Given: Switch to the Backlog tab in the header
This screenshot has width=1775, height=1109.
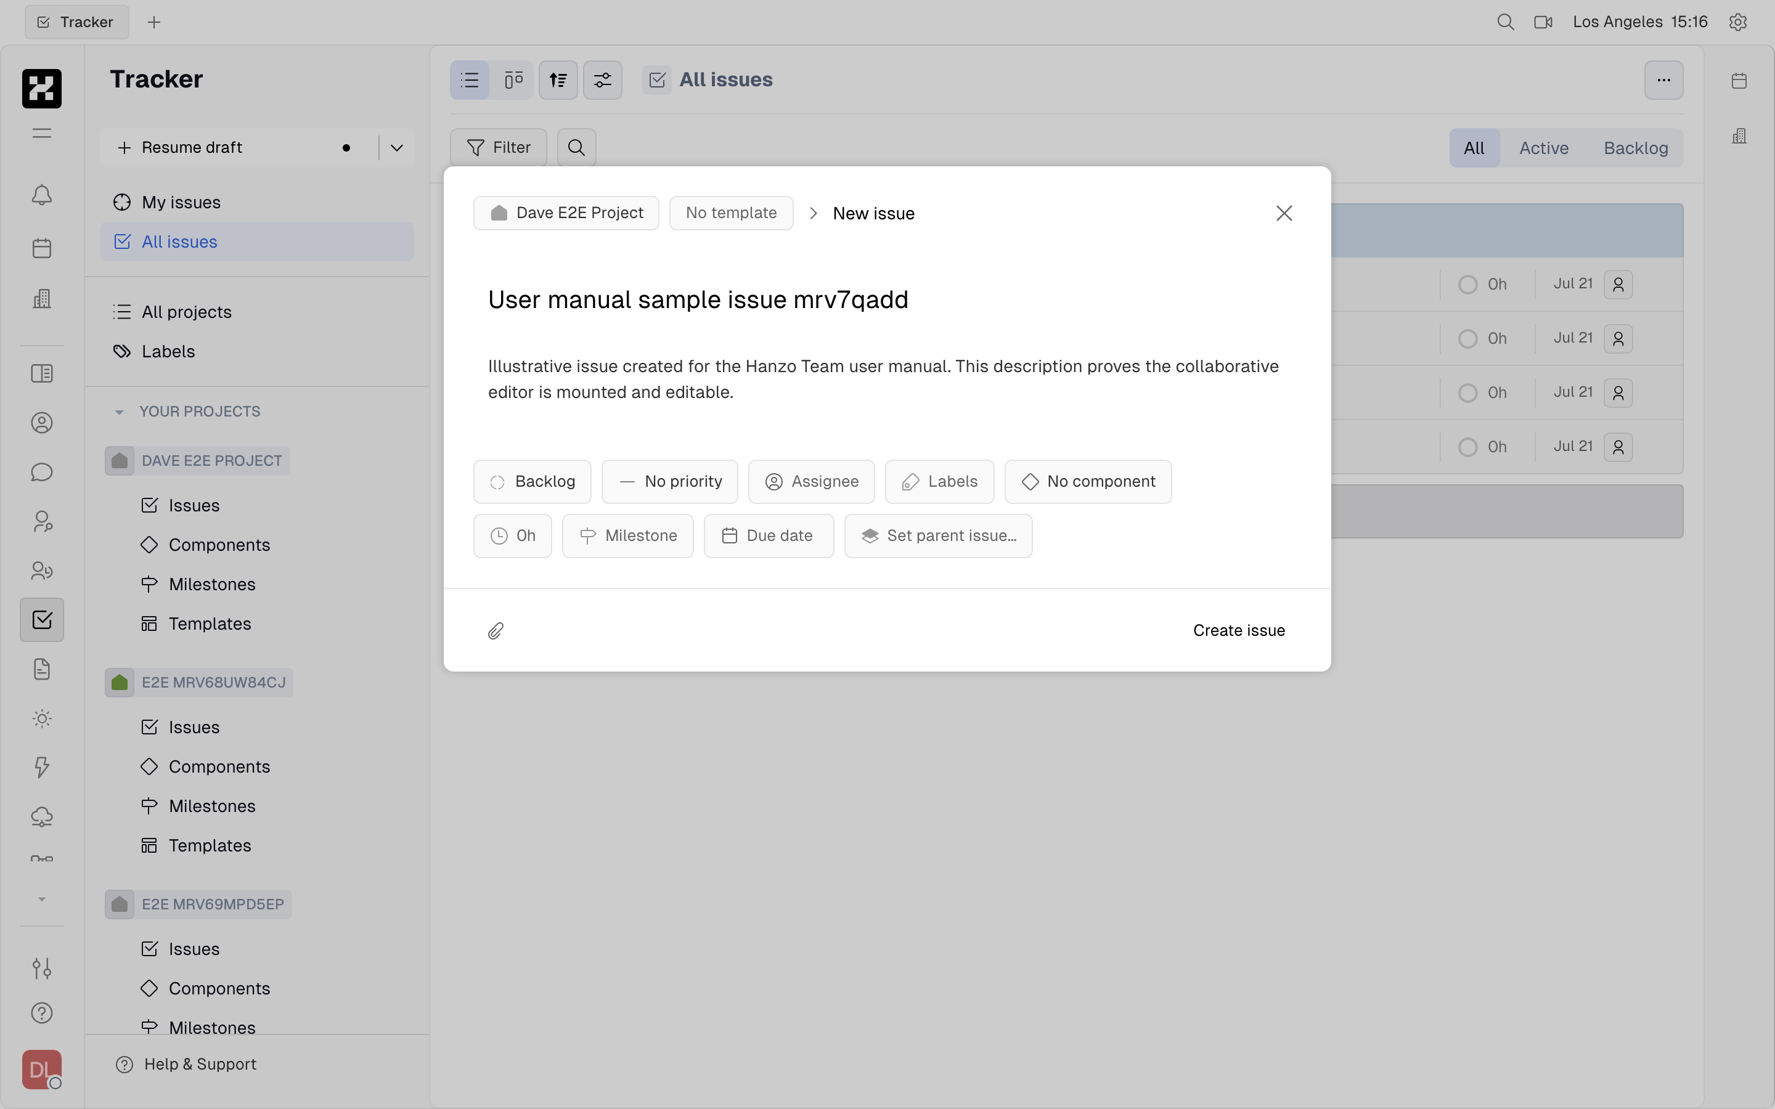Looking at the screenshot, I should 1636,148.
